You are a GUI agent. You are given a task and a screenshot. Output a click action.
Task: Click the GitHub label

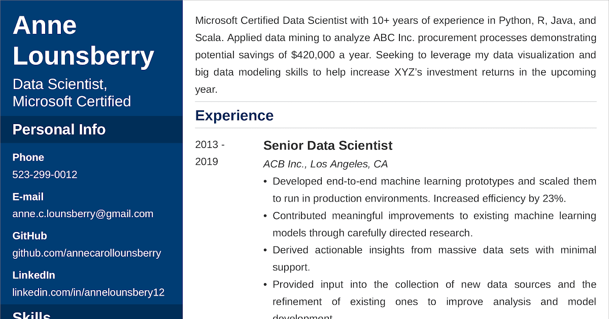[29, 236]
